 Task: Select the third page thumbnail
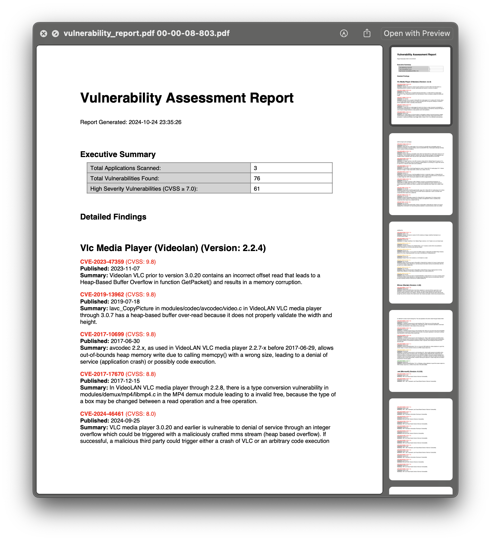(x=421, y=263)
